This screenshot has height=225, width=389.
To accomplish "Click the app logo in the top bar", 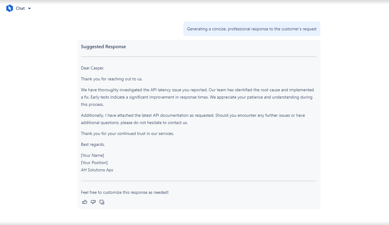I will [x=9, y=8].
